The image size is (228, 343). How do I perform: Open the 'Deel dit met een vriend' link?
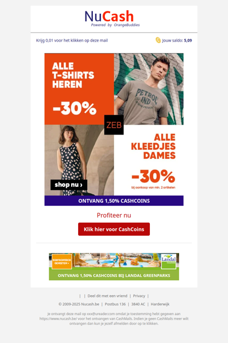coord(107,296)
